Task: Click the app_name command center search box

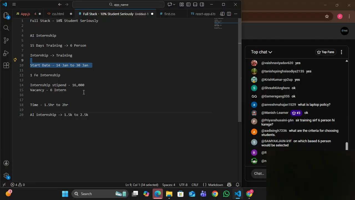Action: click(118, 4)
